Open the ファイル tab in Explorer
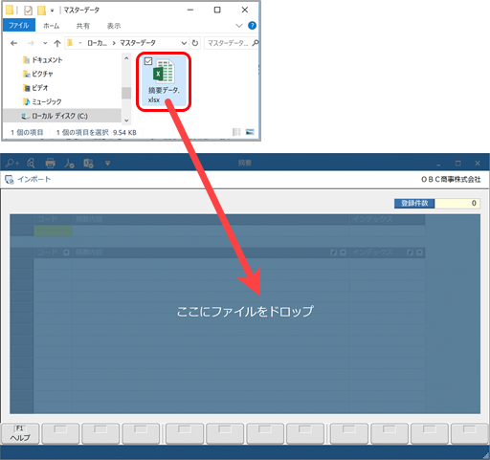Image resolution: width=490 pixels, height=460 pixels. 19,26
